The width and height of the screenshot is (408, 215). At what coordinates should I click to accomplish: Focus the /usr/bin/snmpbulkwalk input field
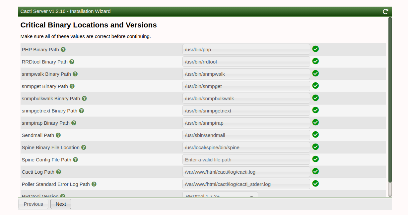click(x=246, y=99)
